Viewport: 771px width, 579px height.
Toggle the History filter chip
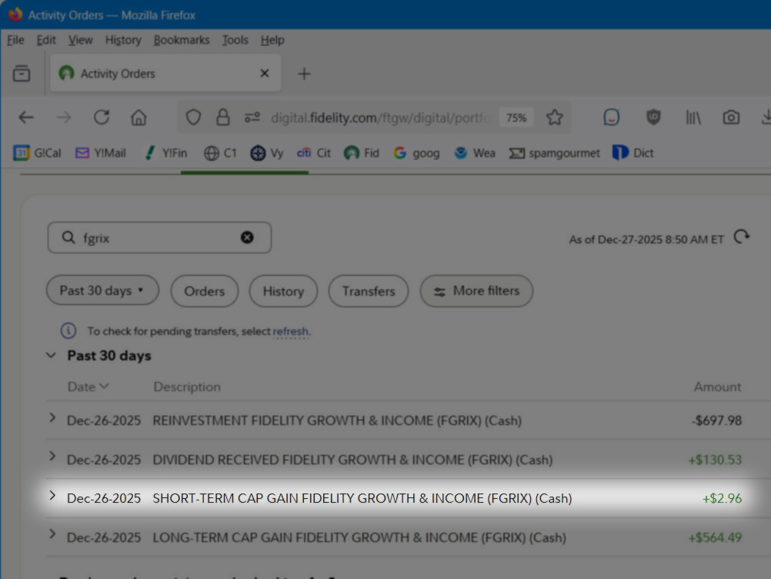pos(283,291)
